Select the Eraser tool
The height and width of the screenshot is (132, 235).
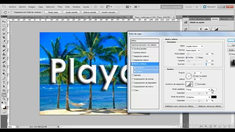pos(4,62)
